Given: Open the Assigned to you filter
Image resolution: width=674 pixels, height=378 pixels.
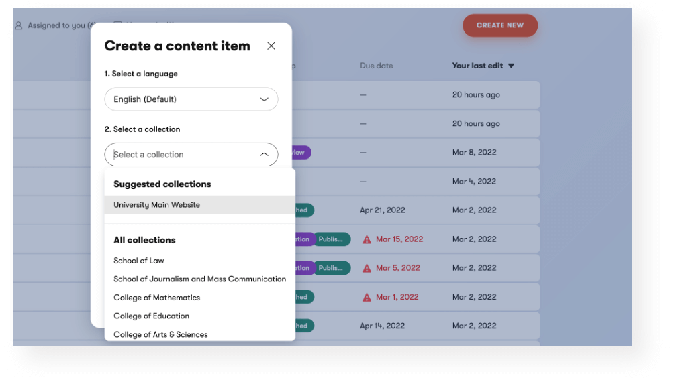Looking at the screenshot, I should (56, 25).
